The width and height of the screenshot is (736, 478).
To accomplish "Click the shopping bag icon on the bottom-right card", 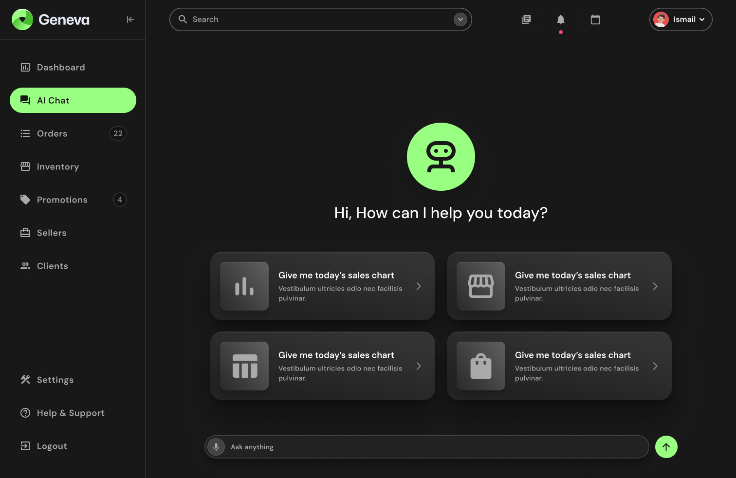I will tap(480, 366).
